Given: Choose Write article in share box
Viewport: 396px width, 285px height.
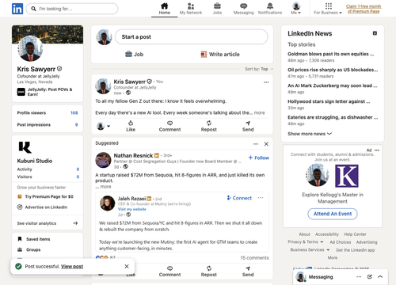Looking at the screenshot, I should pyautogui.click(x=220, y=55).
